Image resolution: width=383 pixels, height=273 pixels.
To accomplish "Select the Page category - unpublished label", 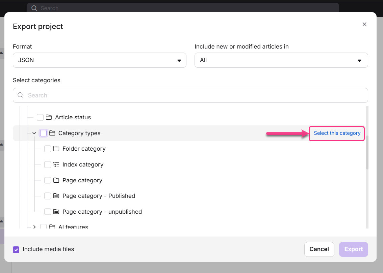I will [102, 212].
